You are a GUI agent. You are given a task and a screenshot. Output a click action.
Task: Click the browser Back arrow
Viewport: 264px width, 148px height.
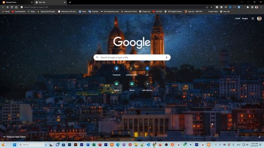coord(3,7)
